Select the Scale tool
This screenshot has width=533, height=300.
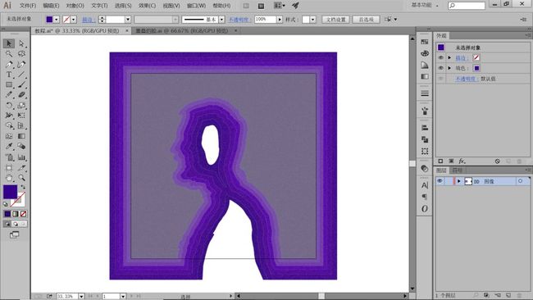pyautogui.click(x=22, y=105)
